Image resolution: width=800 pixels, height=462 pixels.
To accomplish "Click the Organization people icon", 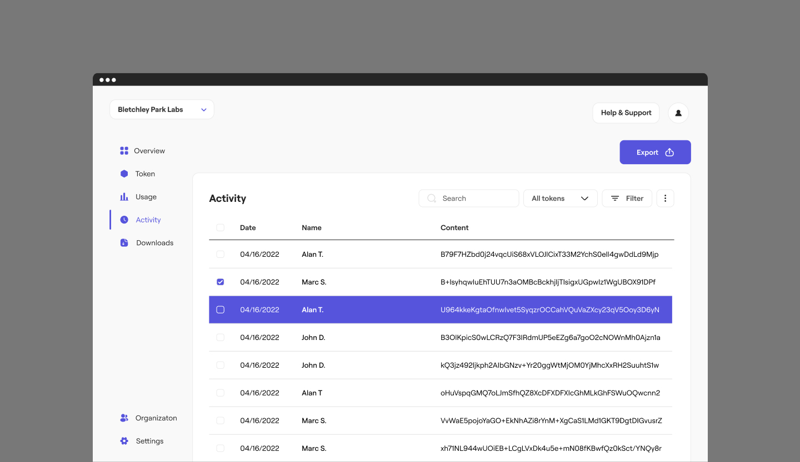I will point(124,418).
